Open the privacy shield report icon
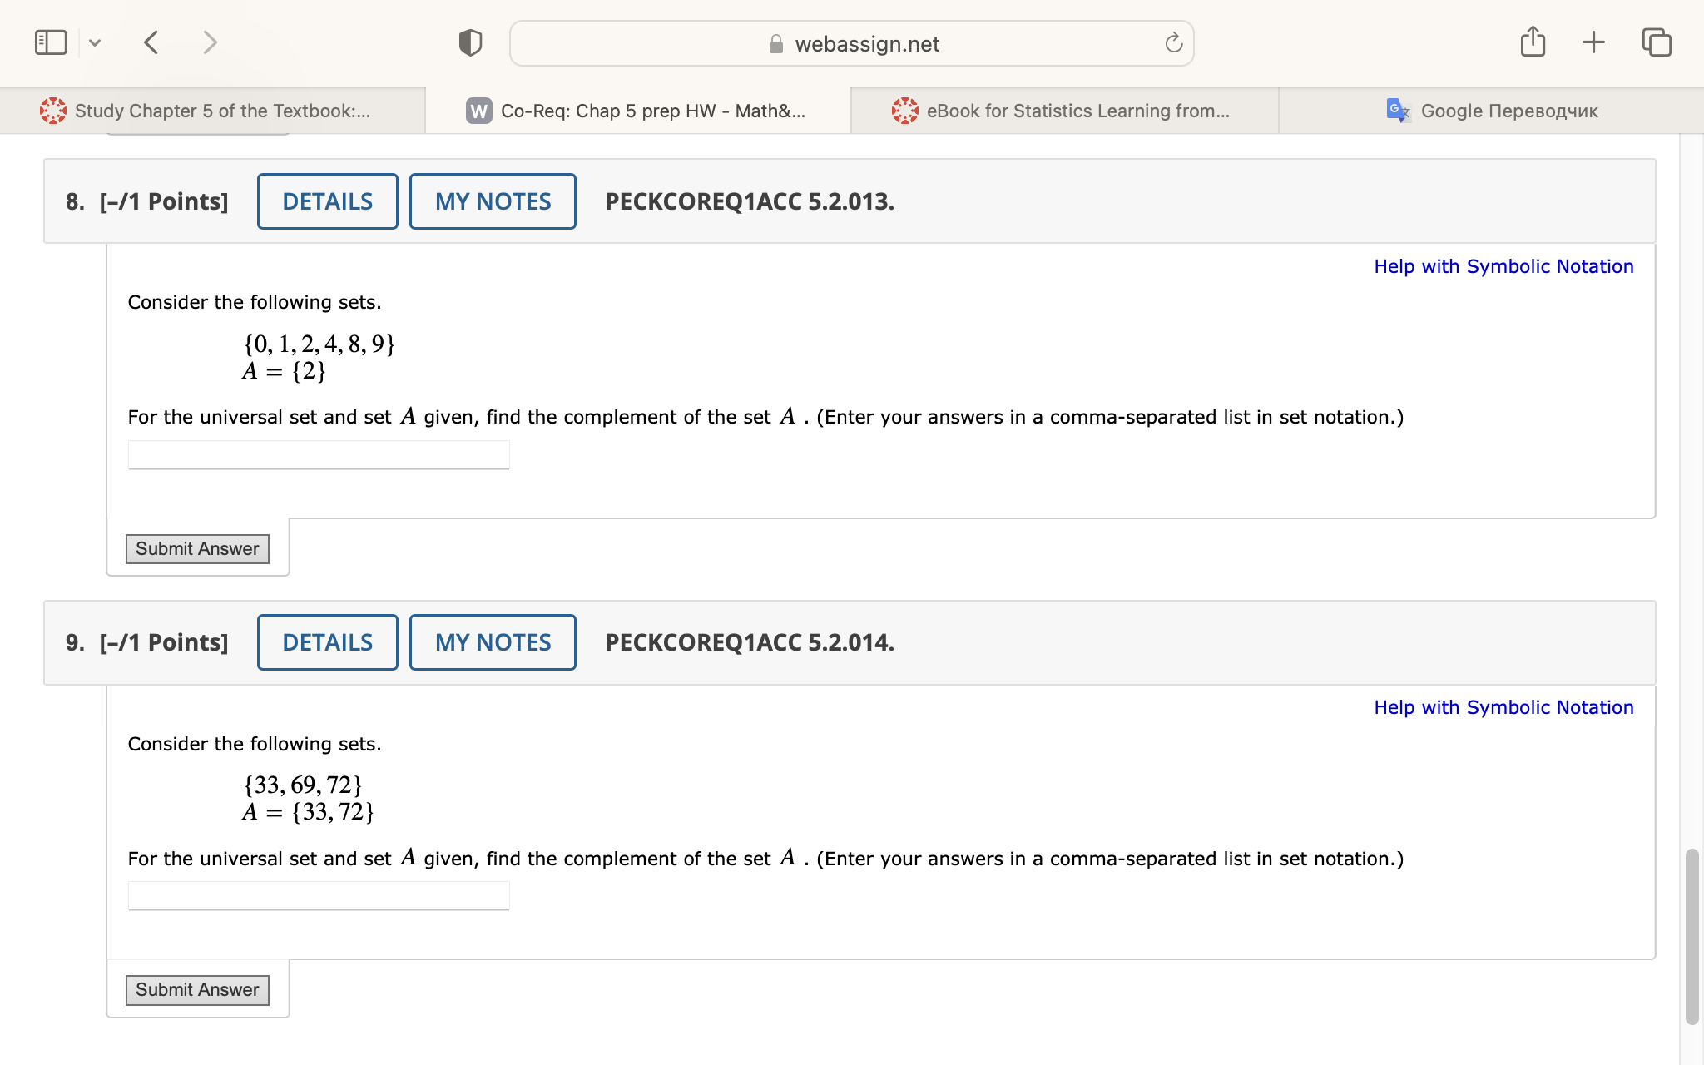This screenshot has height=1065, width=1704. pos(470,42)
